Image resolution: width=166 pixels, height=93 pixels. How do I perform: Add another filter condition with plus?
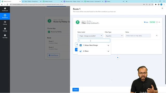157,36
